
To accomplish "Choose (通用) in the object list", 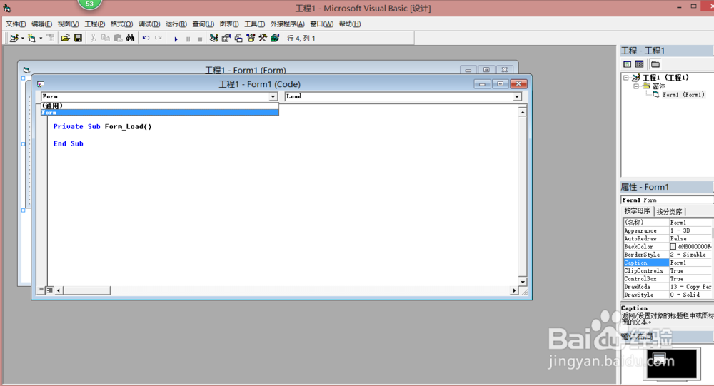I will (x=160, y=106).
